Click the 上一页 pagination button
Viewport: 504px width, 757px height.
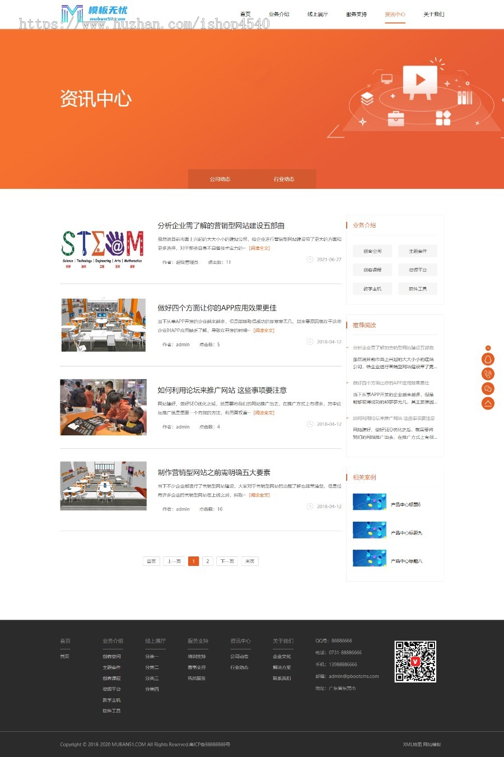coord(174,561)
